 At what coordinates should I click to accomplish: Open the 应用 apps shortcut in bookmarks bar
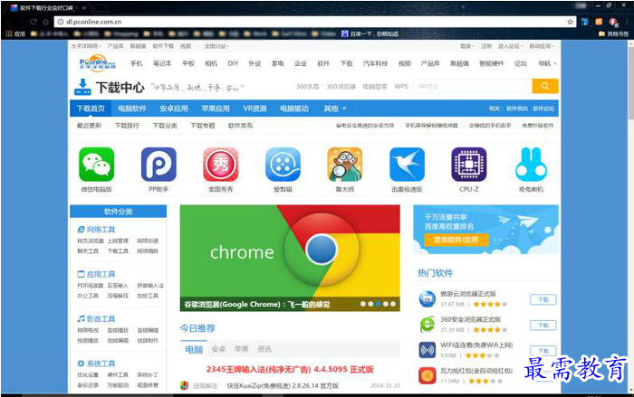15,34
